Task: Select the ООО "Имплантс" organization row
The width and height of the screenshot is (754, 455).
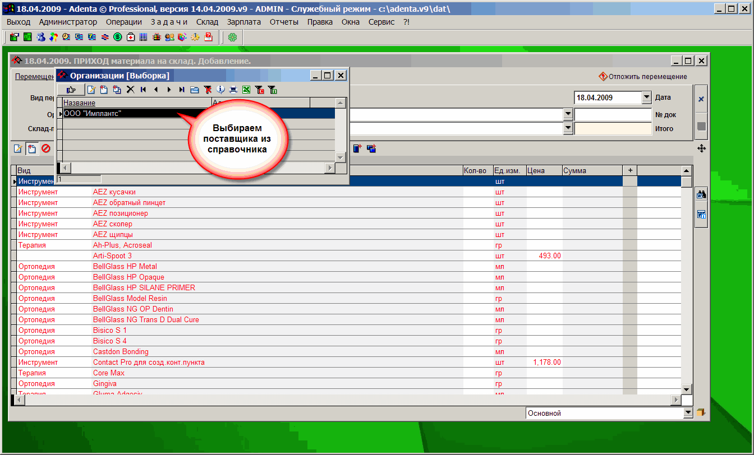Action: pyautogui.click(x=135, y=113)
